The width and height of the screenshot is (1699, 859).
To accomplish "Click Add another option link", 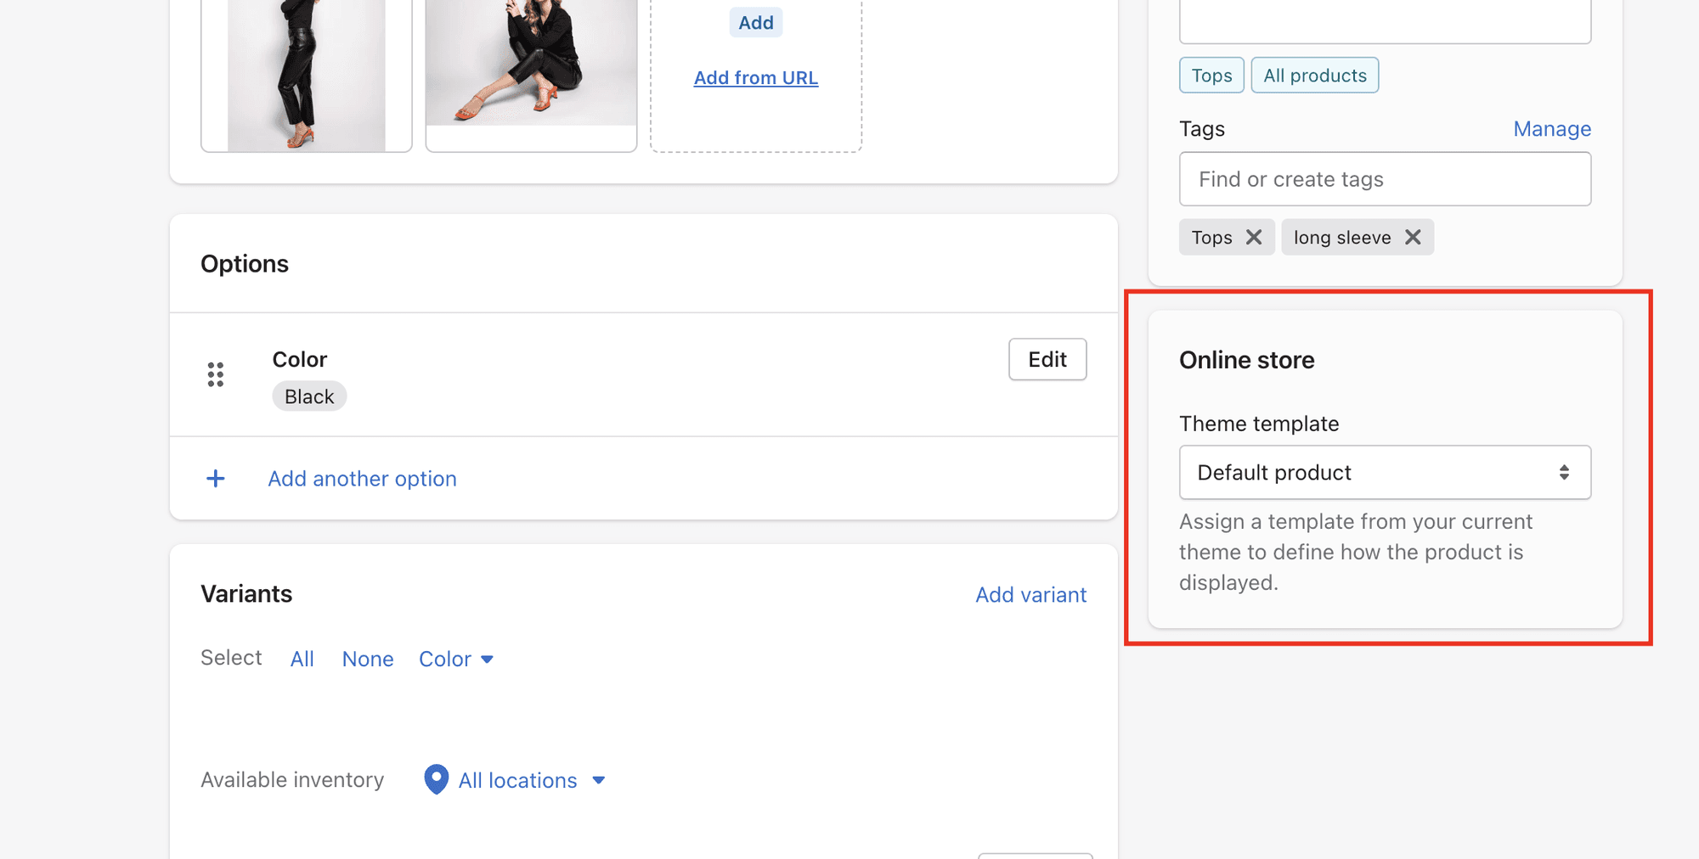I will point(363,479).
